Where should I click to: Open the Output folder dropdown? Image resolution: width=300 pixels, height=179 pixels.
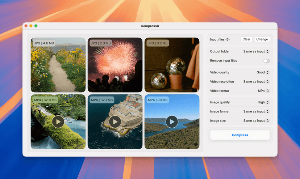coord(256,51)
